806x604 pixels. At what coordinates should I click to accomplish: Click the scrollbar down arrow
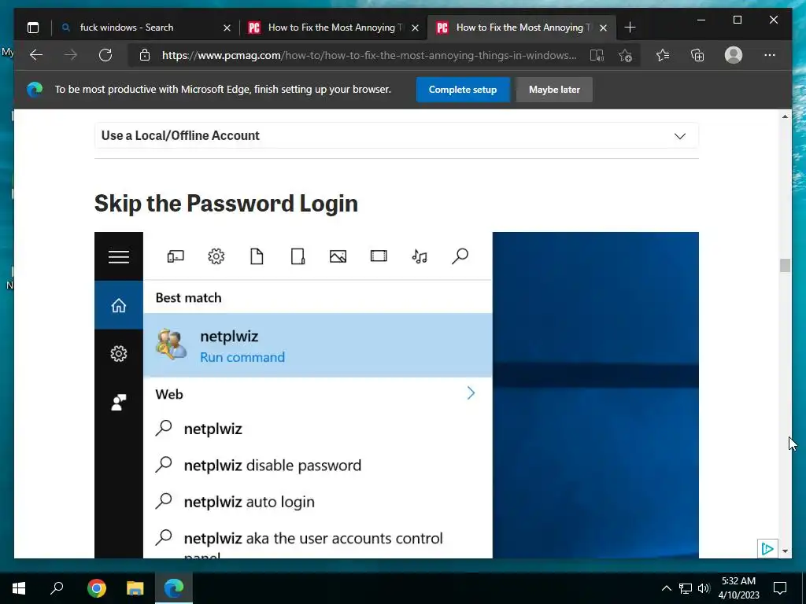tap(785, 551)
